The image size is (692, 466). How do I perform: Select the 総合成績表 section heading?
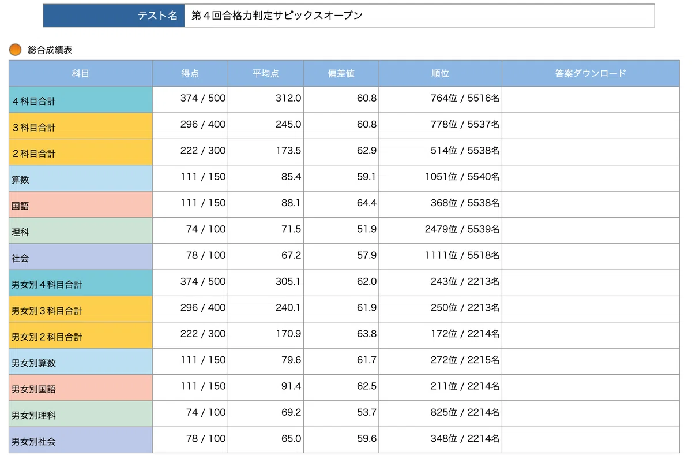[50, 50]
